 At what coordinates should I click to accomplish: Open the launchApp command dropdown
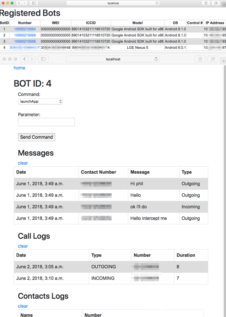pyautogui.click(x=41, y=101)
